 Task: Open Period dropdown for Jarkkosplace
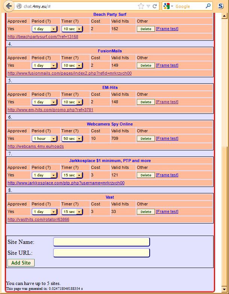click(x=44, y=175)
